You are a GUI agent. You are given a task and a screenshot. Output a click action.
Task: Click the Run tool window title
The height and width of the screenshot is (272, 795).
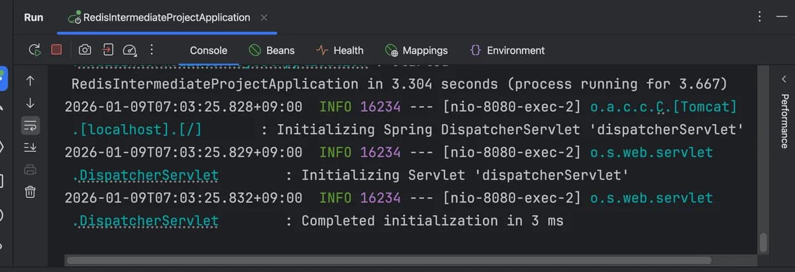[33, 18]
